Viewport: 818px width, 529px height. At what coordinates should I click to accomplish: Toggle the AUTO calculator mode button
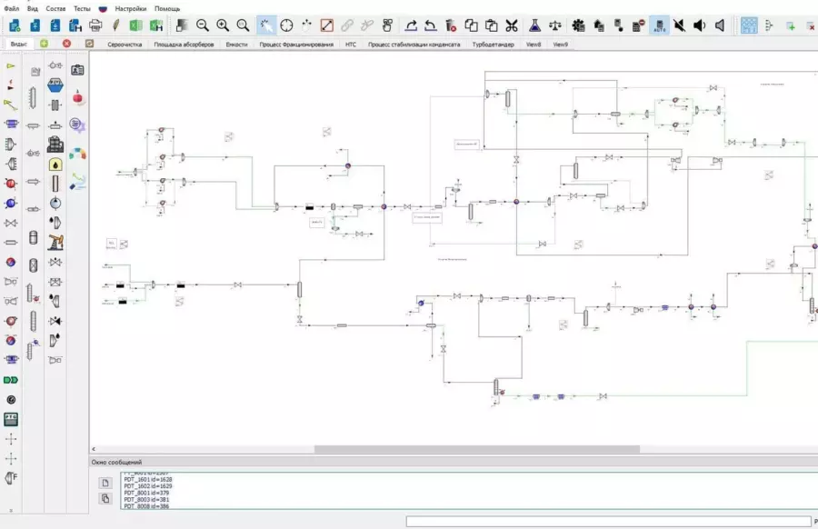(660, 25)
